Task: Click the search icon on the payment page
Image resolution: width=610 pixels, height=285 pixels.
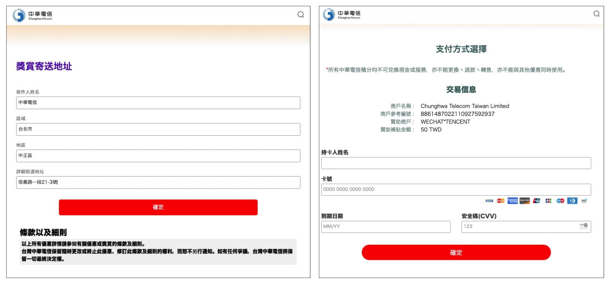Action: coord(597,14)
